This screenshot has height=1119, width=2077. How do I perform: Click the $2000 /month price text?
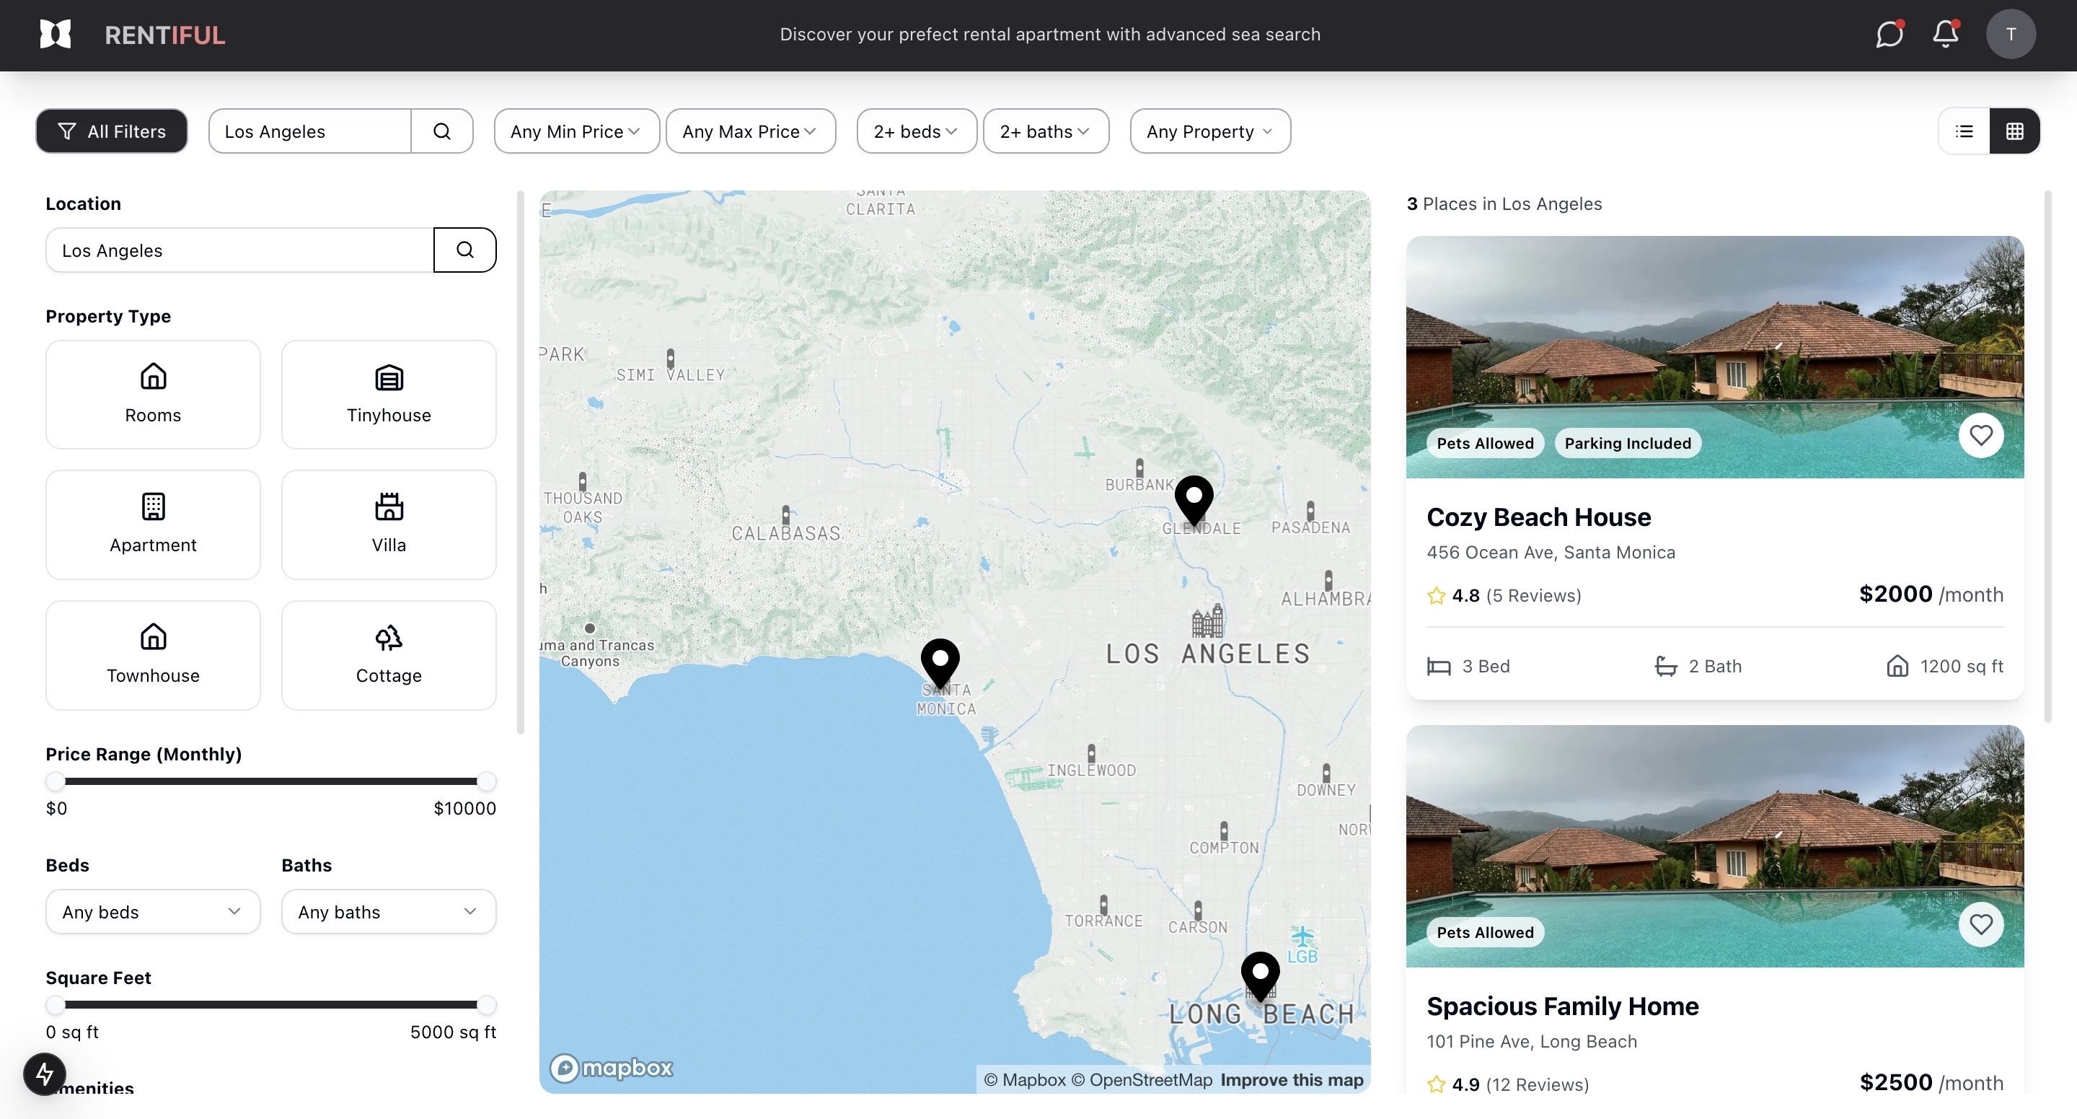tap(1931, 594)
